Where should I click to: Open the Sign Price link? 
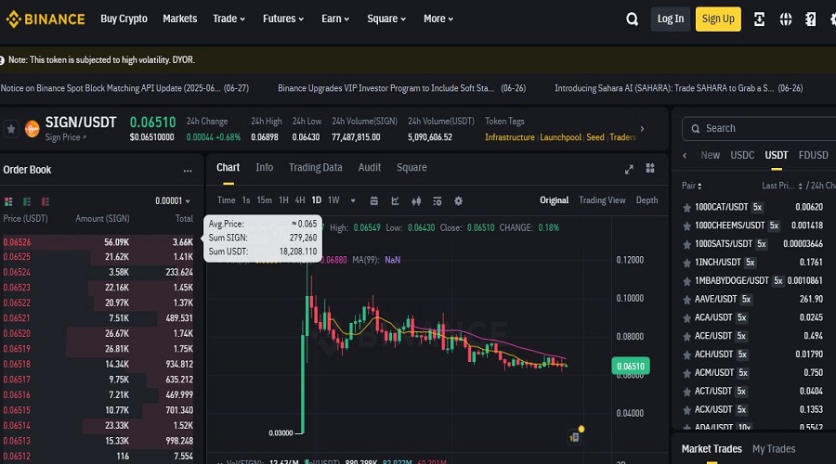65,137
